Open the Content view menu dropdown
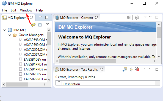 pyautogui.click(x=145, y=17)
